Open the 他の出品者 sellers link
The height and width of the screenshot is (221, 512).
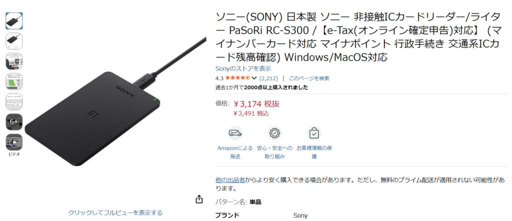tap(230, 179)
